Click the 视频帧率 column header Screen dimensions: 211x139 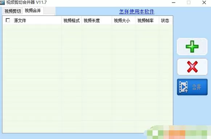pyautogui.click(x=147, y=21)
